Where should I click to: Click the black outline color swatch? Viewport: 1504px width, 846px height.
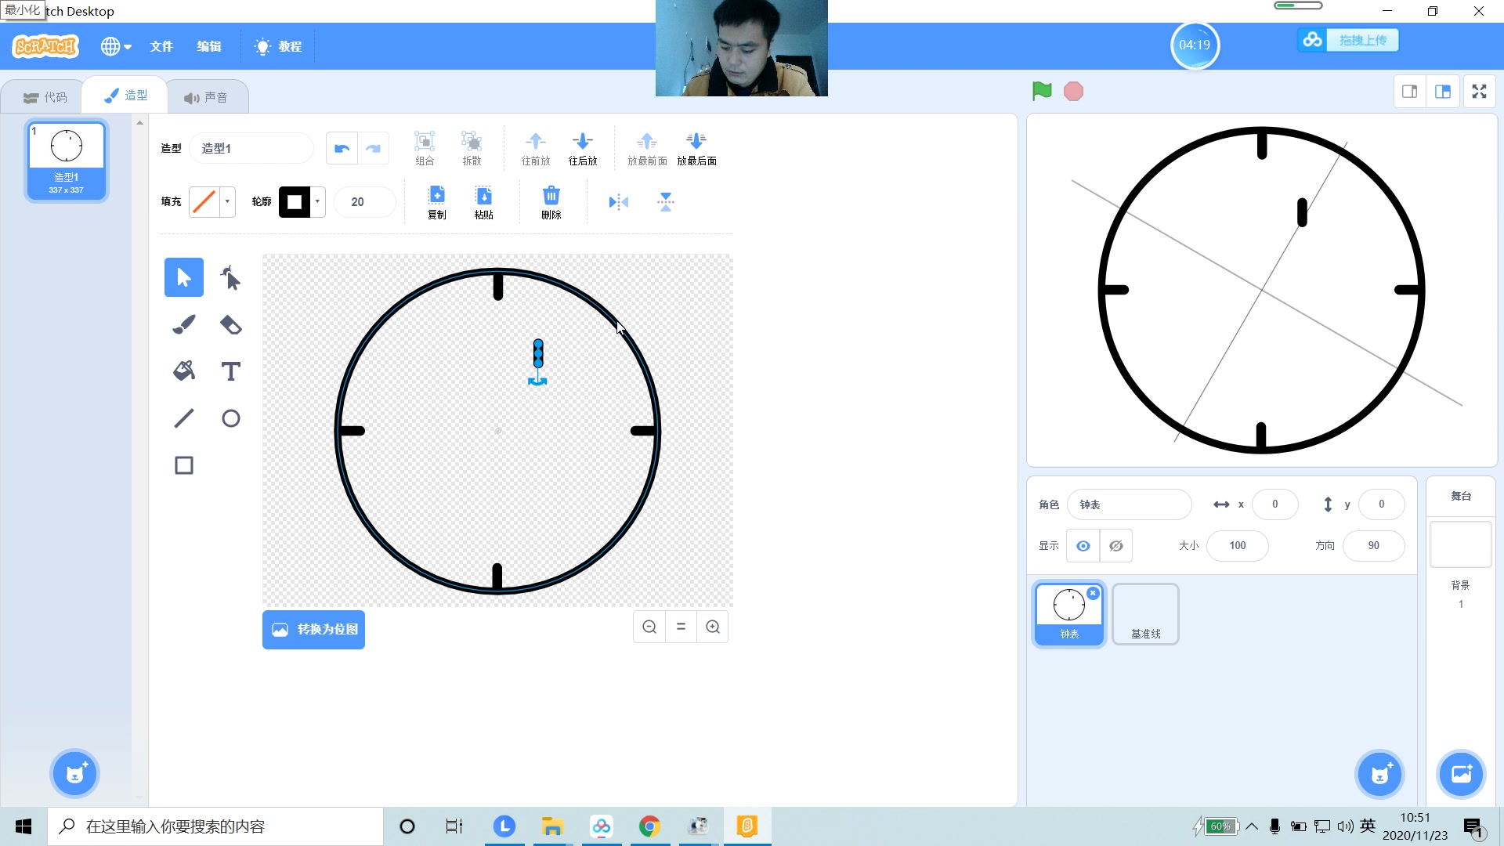295,202
